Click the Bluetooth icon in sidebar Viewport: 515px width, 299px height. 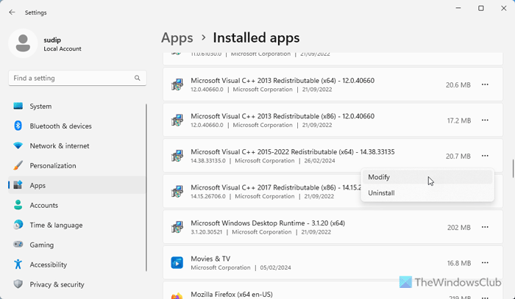(18, 126)
